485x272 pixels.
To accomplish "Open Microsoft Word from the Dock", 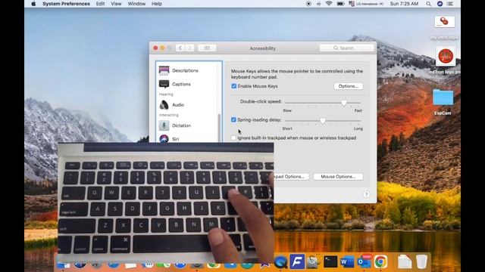I will click(347, 262).
